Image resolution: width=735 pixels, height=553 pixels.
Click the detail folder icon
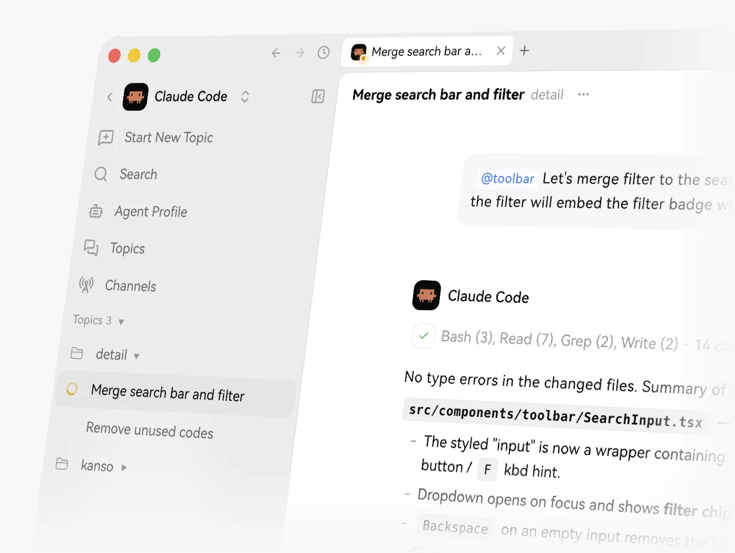pyautogui.click(x=77, y=353)
